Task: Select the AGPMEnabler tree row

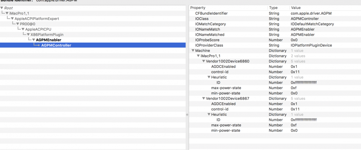Action: click(x=93, y=40)
